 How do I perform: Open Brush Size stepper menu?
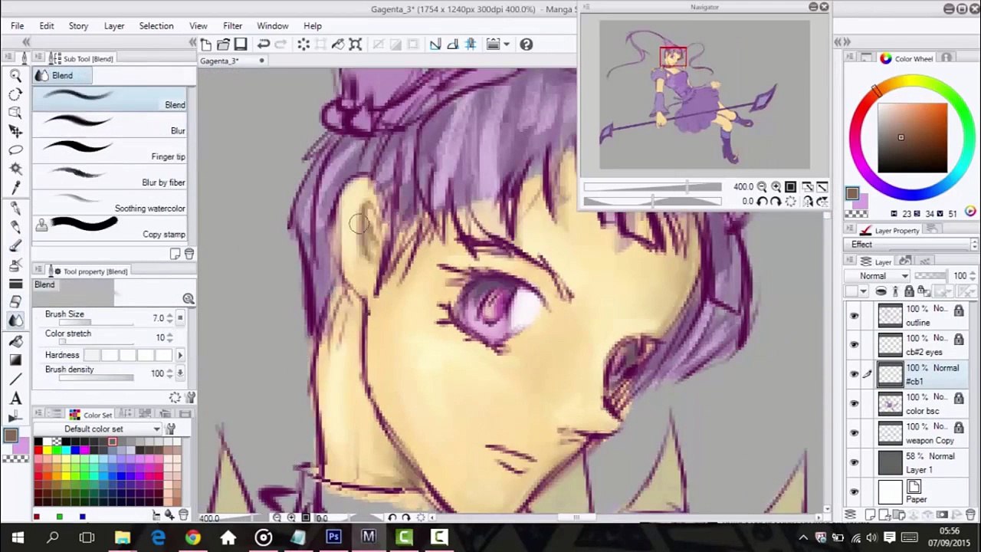pyautogui.click(x=180, y=318)
